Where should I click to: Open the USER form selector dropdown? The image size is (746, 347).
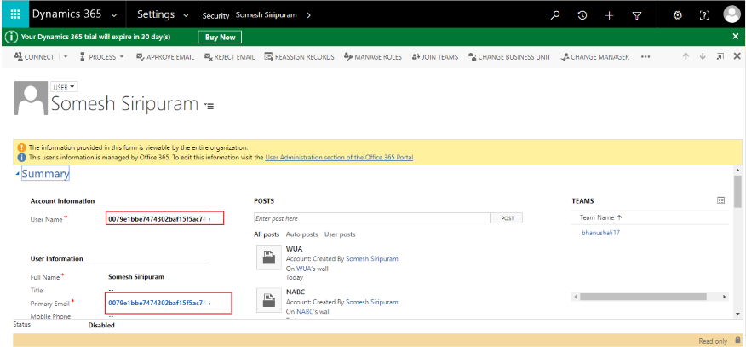(x=64, y=87)
